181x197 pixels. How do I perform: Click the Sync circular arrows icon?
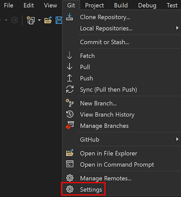pyautogui.click(x=70, y=89)
